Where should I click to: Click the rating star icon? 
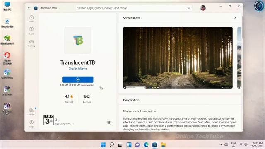click(72, 96)
